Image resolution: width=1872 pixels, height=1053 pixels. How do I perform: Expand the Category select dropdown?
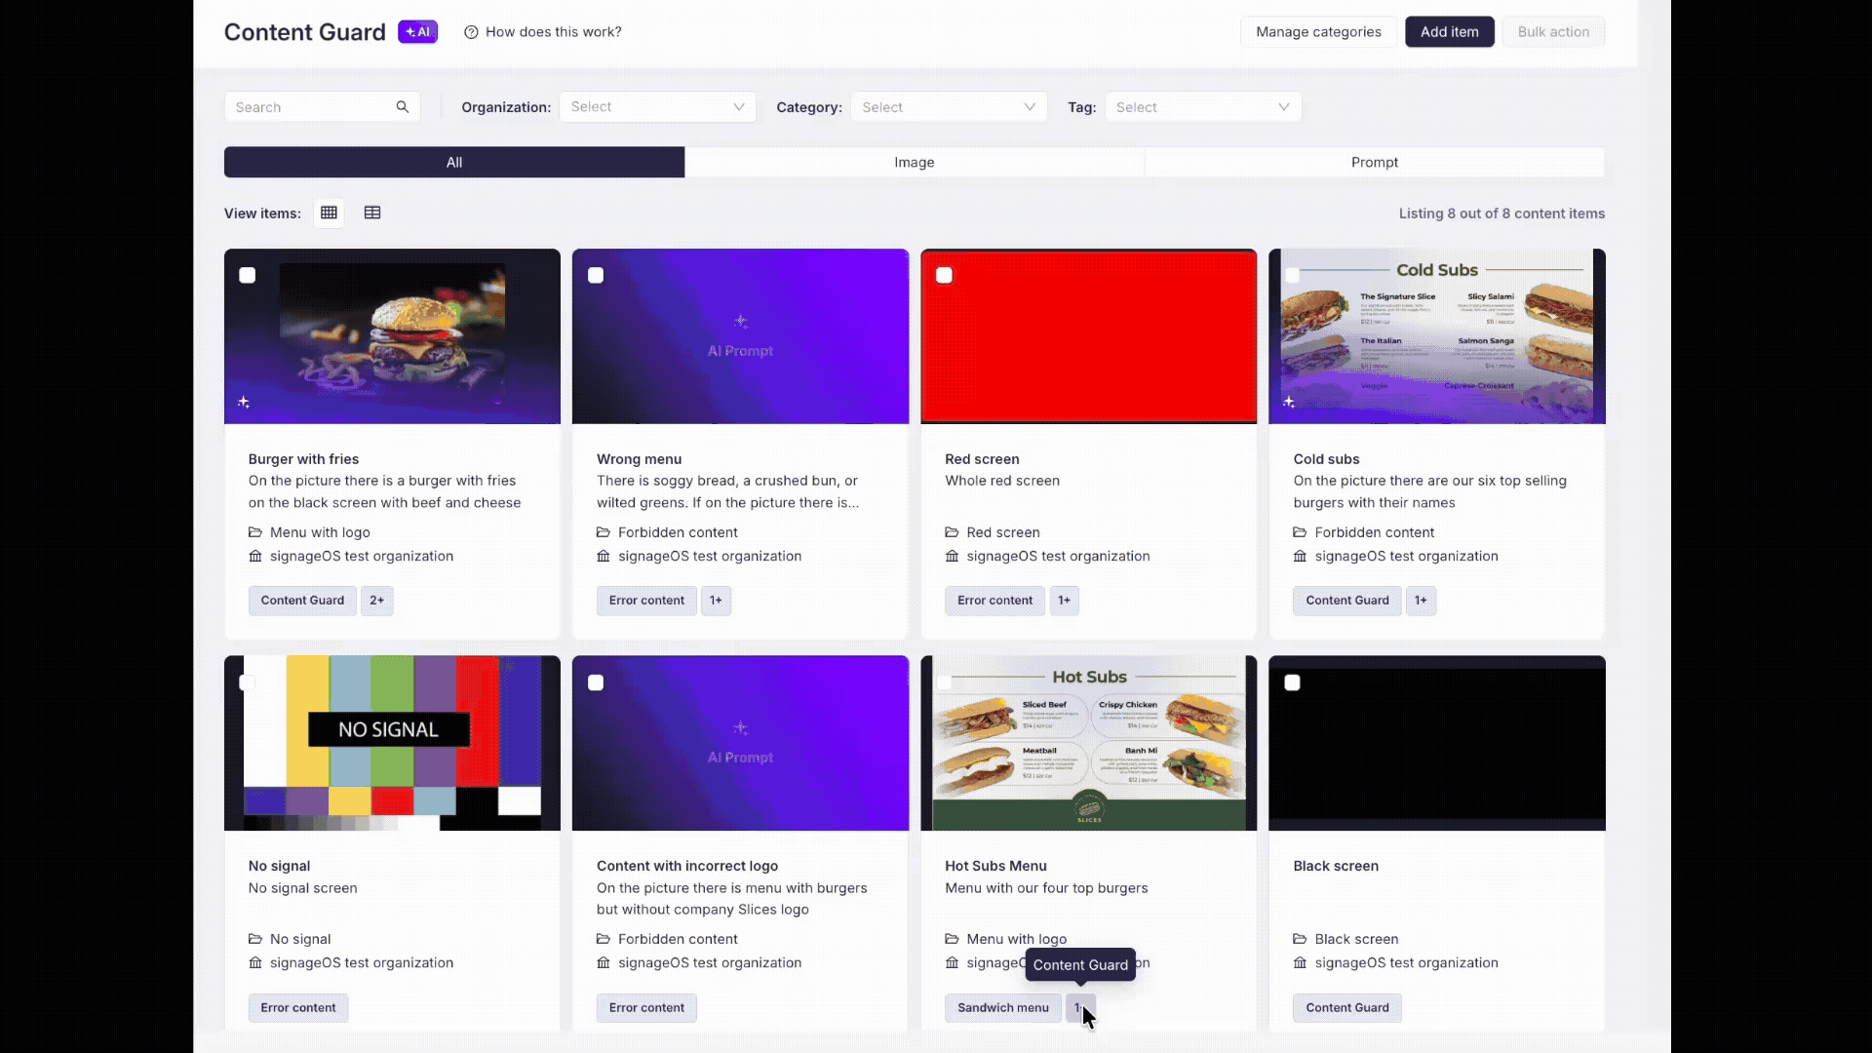948,107
